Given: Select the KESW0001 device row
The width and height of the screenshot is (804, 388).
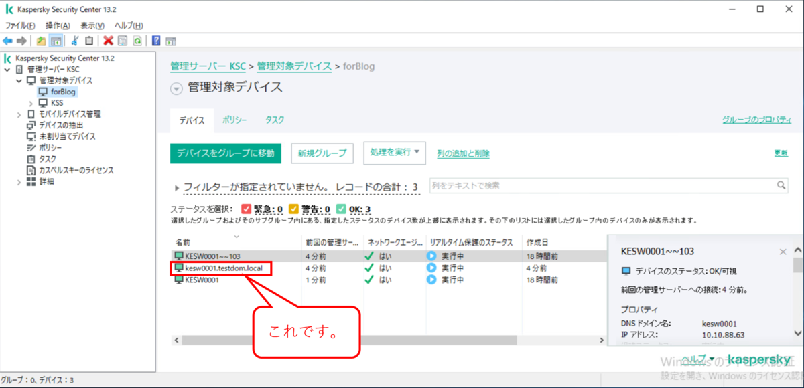Looking at the screenshot, I should [389, 280].
